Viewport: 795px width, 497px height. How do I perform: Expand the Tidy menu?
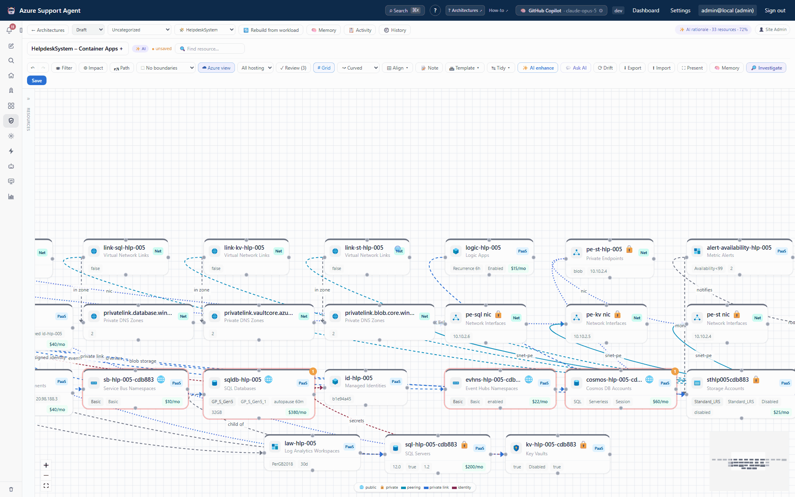point(501,68)
